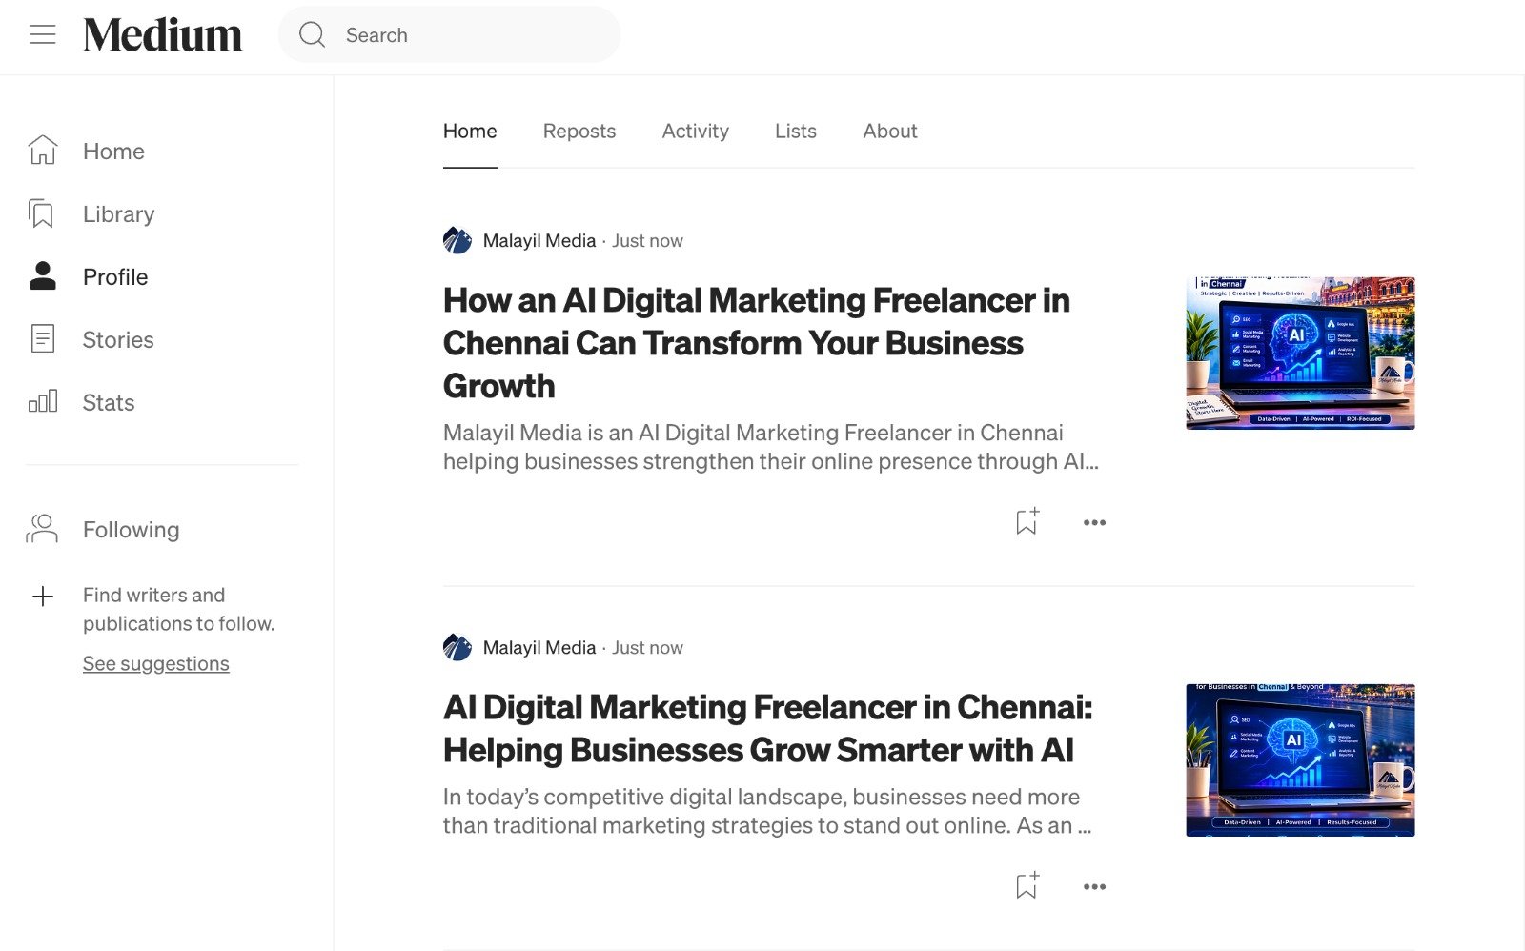Click Malayil Media author name on first post
This screenshot has height=951, width=1525.
pyautogui.click(x=539, y=241)
